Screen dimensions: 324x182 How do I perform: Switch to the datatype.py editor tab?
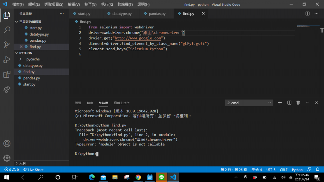tap(122, 14)
